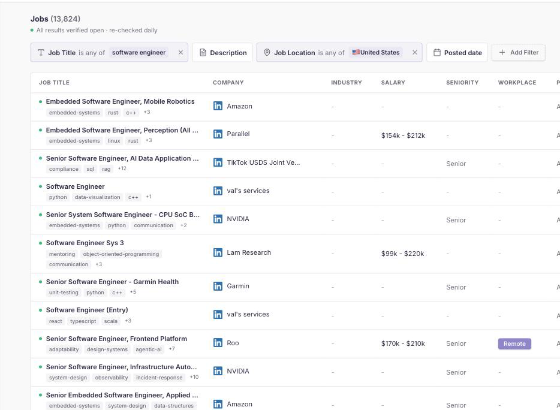Click the LinkedIn icon in Software Engineer (Entry) row
Screen dimensions: 560x410
(x=218, y=314)
